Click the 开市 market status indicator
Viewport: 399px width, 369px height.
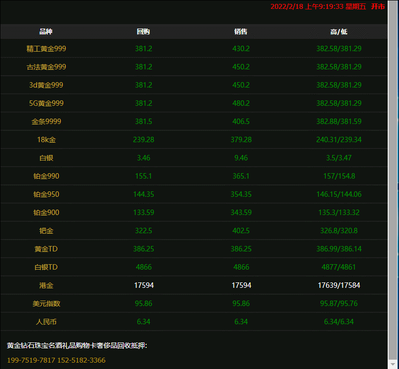click(x=378, y=7)
